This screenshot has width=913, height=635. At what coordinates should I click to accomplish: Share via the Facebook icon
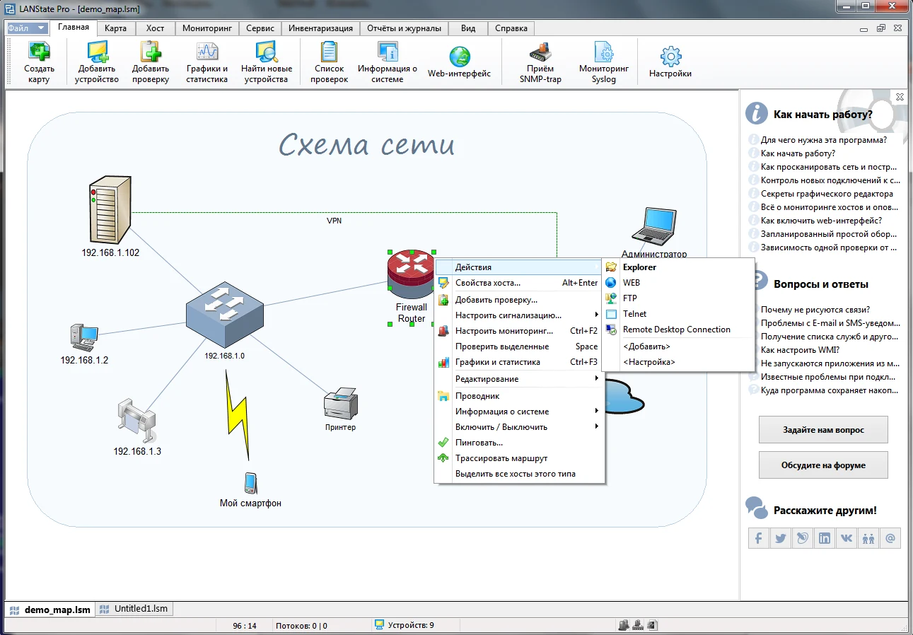pos(758,538)
